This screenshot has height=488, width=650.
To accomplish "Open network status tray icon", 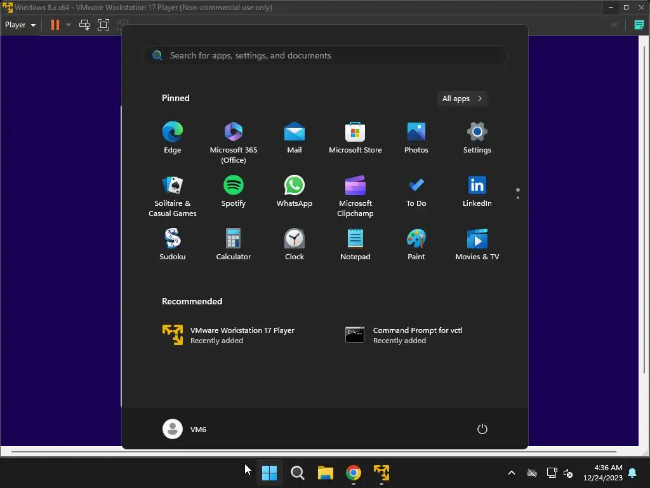I will click(x=552, y=473).
